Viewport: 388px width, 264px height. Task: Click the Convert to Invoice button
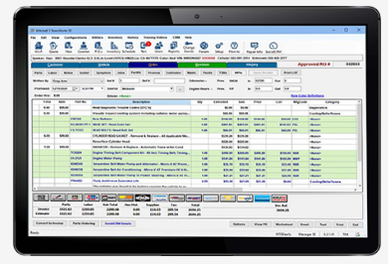[50, 223]
